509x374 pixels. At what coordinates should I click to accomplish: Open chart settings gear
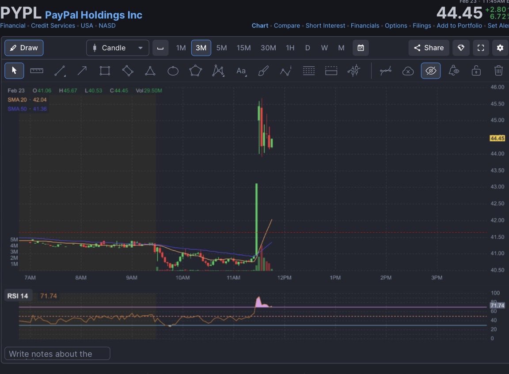tap(500, 48)
